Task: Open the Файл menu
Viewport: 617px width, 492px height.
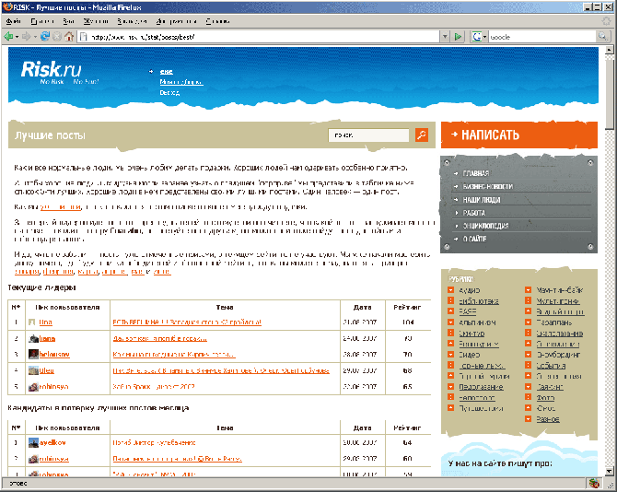Action: pos(13,19)
